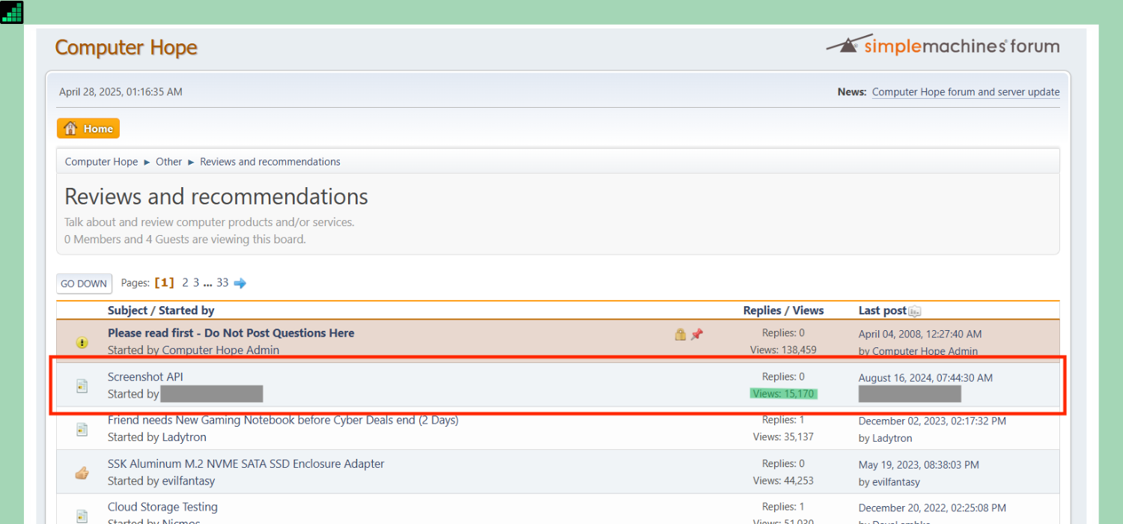Open the Computer Hope forum and server update news
This screenshot has width=1123, height=524.
pyautogui.click(x=966, y=92)
